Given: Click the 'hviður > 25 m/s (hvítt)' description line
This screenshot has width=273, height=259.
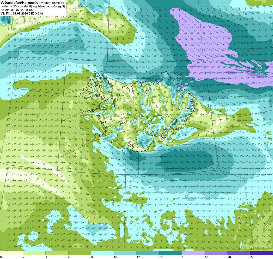Looking at the screenshot, I should click(33, 7).
